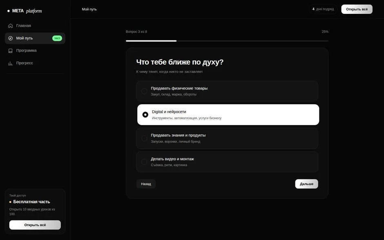Click the selected Digital и нейросети radio
Image resolution: width=384 pixels, height=240 pixels.
(x=145, y=115)
